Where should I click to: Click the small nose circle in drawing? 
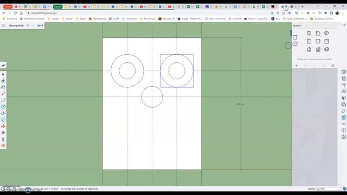click(152, 97)
